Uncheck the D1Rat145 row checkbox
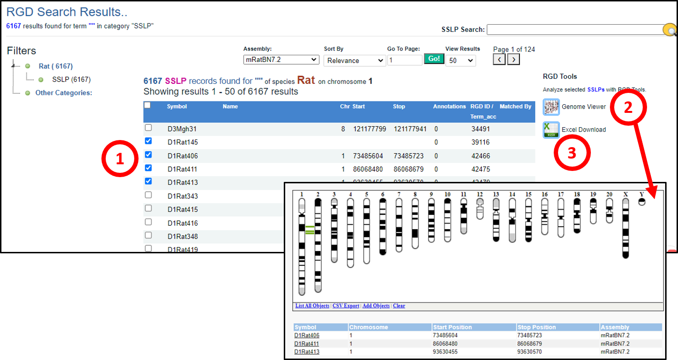 (148, 141)
